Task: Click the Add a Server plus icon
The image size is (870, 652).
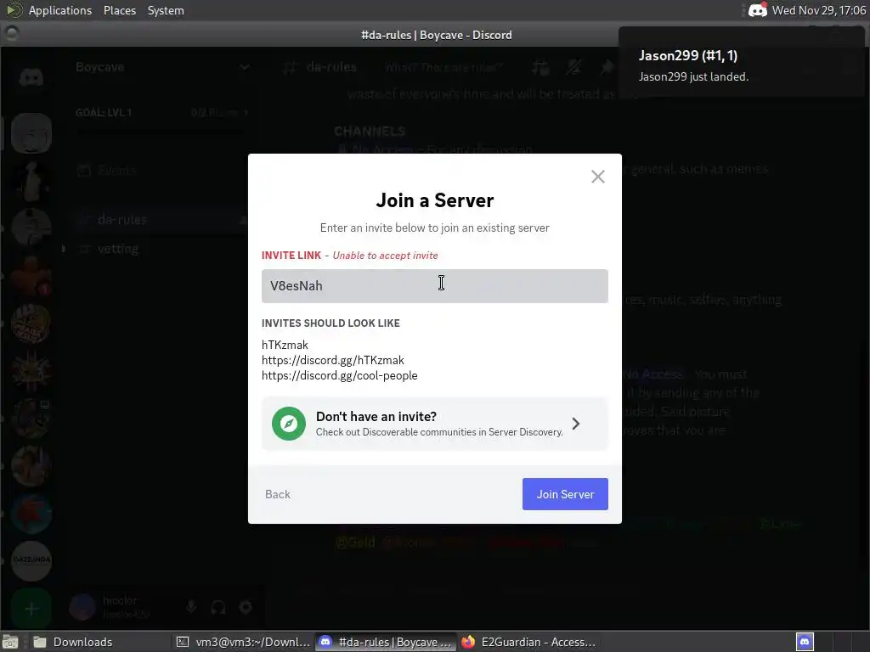Action: click(x=31, y=610)
